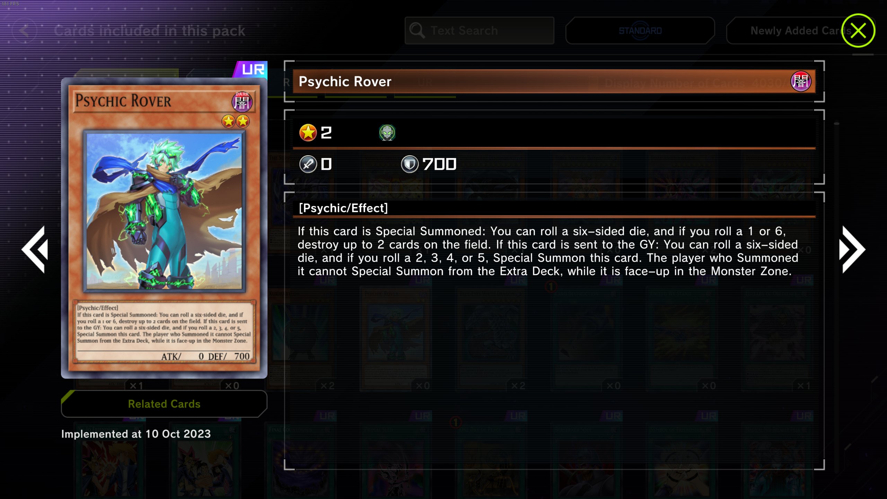Click the back arrow beside pack title
Screen dimensions: 887x499
coord(24,30)
